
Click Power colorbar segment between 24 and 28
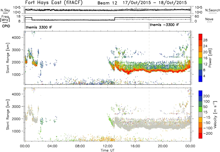(200, 43)
